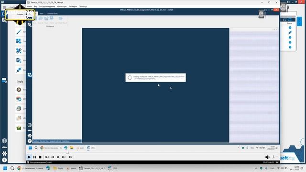306x172 pixels.
Task: Open the Windows Start menu
Action: [x=5, y=168]
